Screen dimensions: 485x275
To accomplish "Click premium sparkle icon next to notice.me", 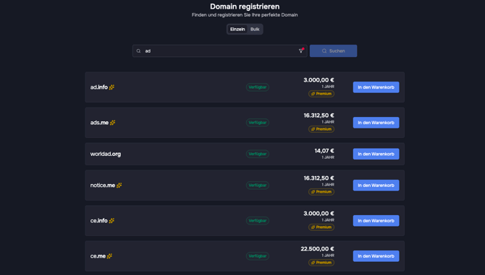I will click(x=119, y=185).
